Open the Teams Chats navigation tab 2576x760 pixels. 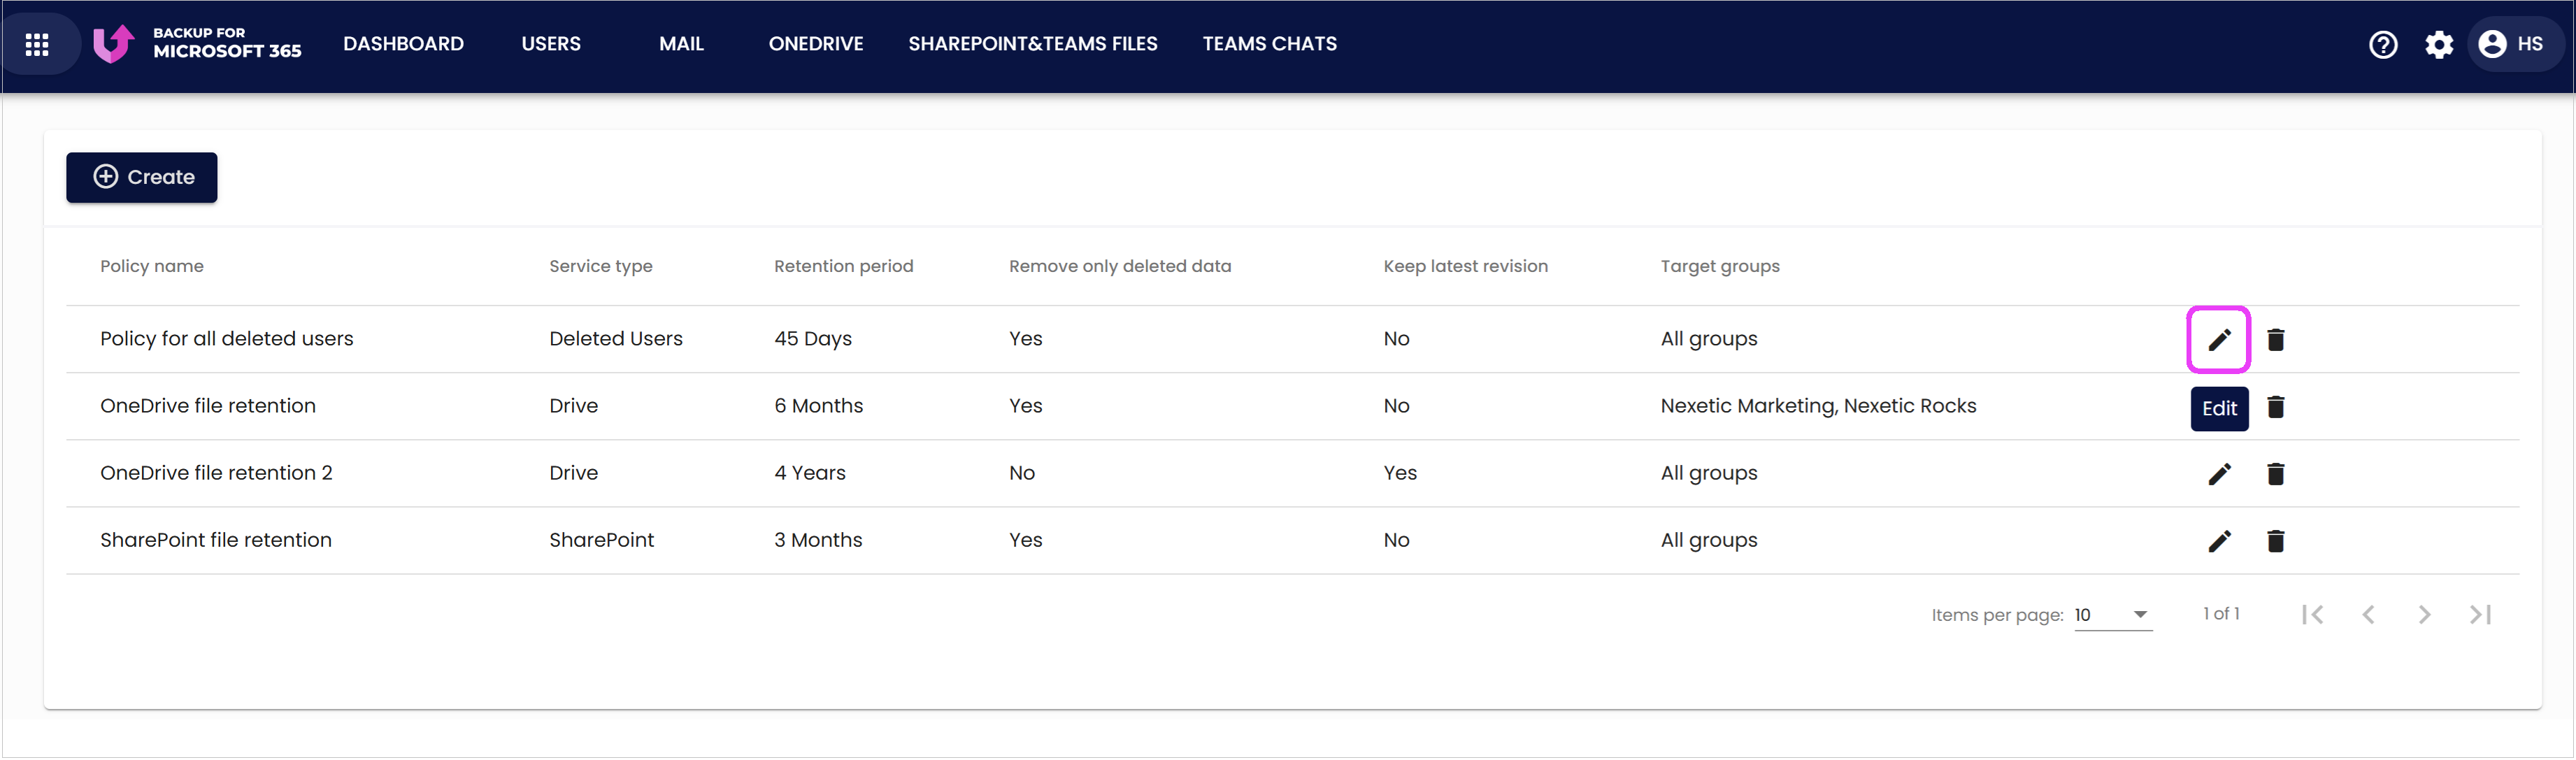(x=1269, y=44)
